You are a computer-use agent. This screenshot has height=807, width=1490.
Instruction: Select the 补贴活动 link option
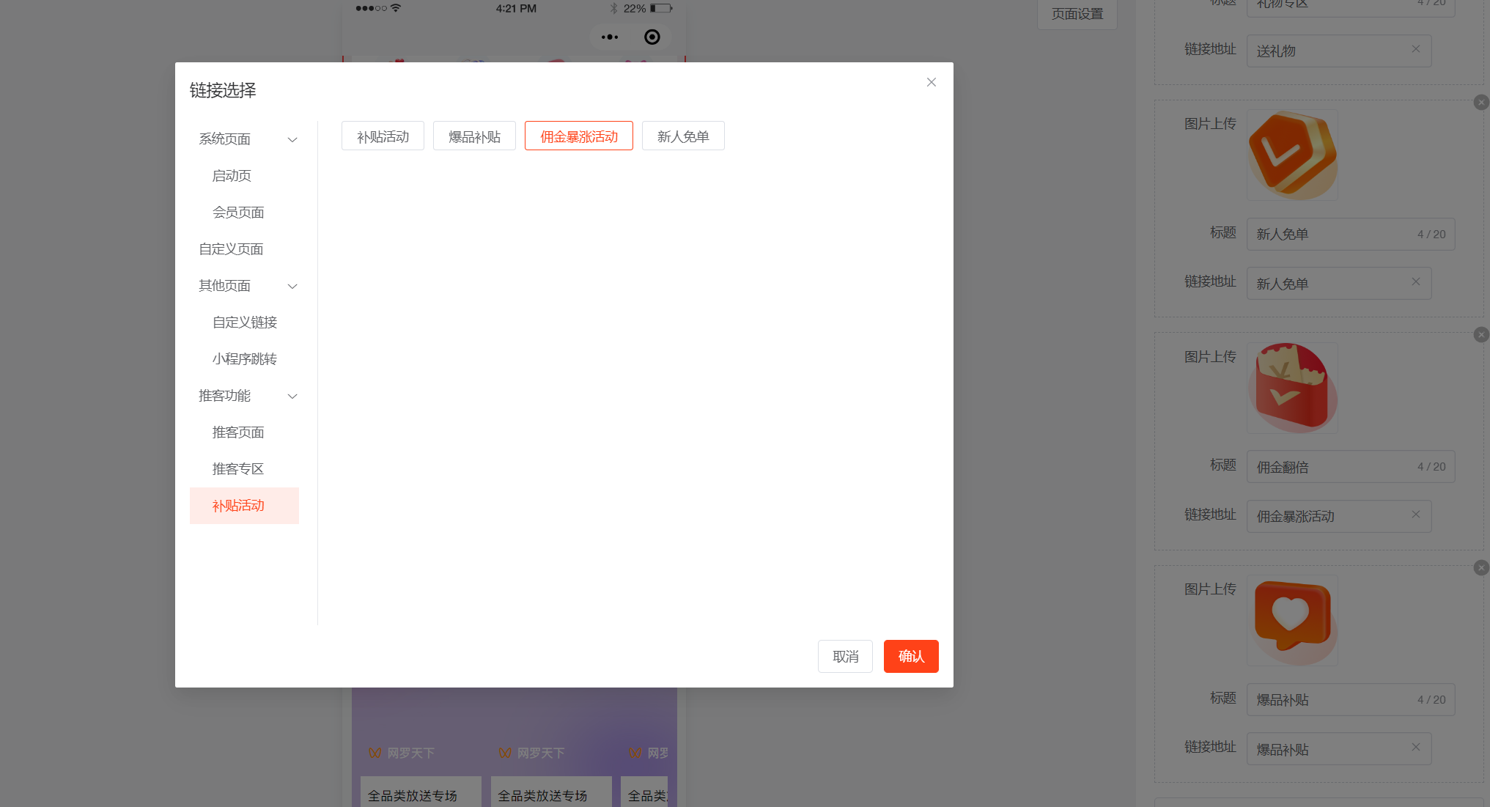[x=383, y=136]
